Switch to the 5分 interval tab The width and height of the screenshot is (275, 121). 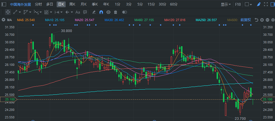(140, 4)
